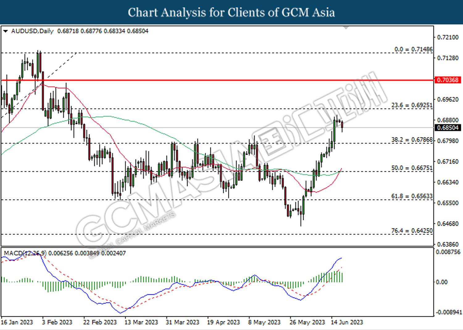Image resolution: width=463 pixels, height=330 pixels.
Task: Click the date label 26 May 2023
Action: coord(307,322)
